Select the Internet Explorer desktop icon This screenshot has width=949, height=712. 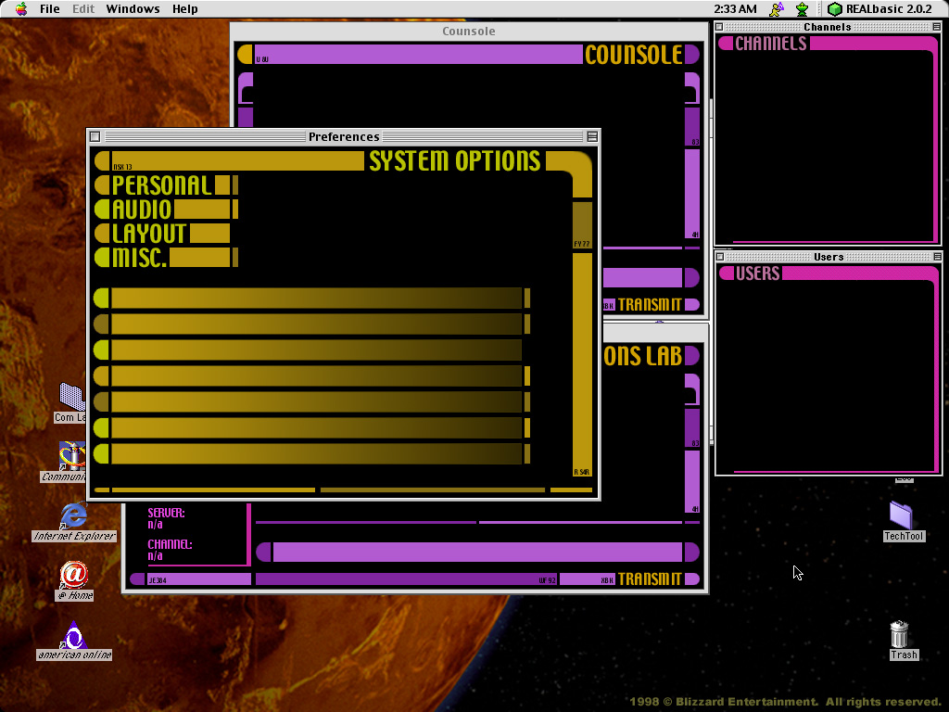(74, 516)
